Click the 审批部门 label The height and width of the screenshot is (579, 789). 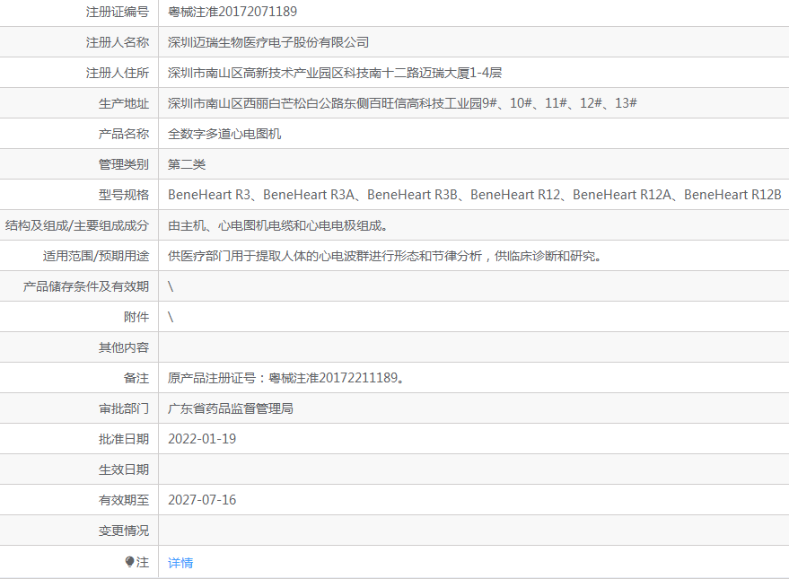pos(124,408)
